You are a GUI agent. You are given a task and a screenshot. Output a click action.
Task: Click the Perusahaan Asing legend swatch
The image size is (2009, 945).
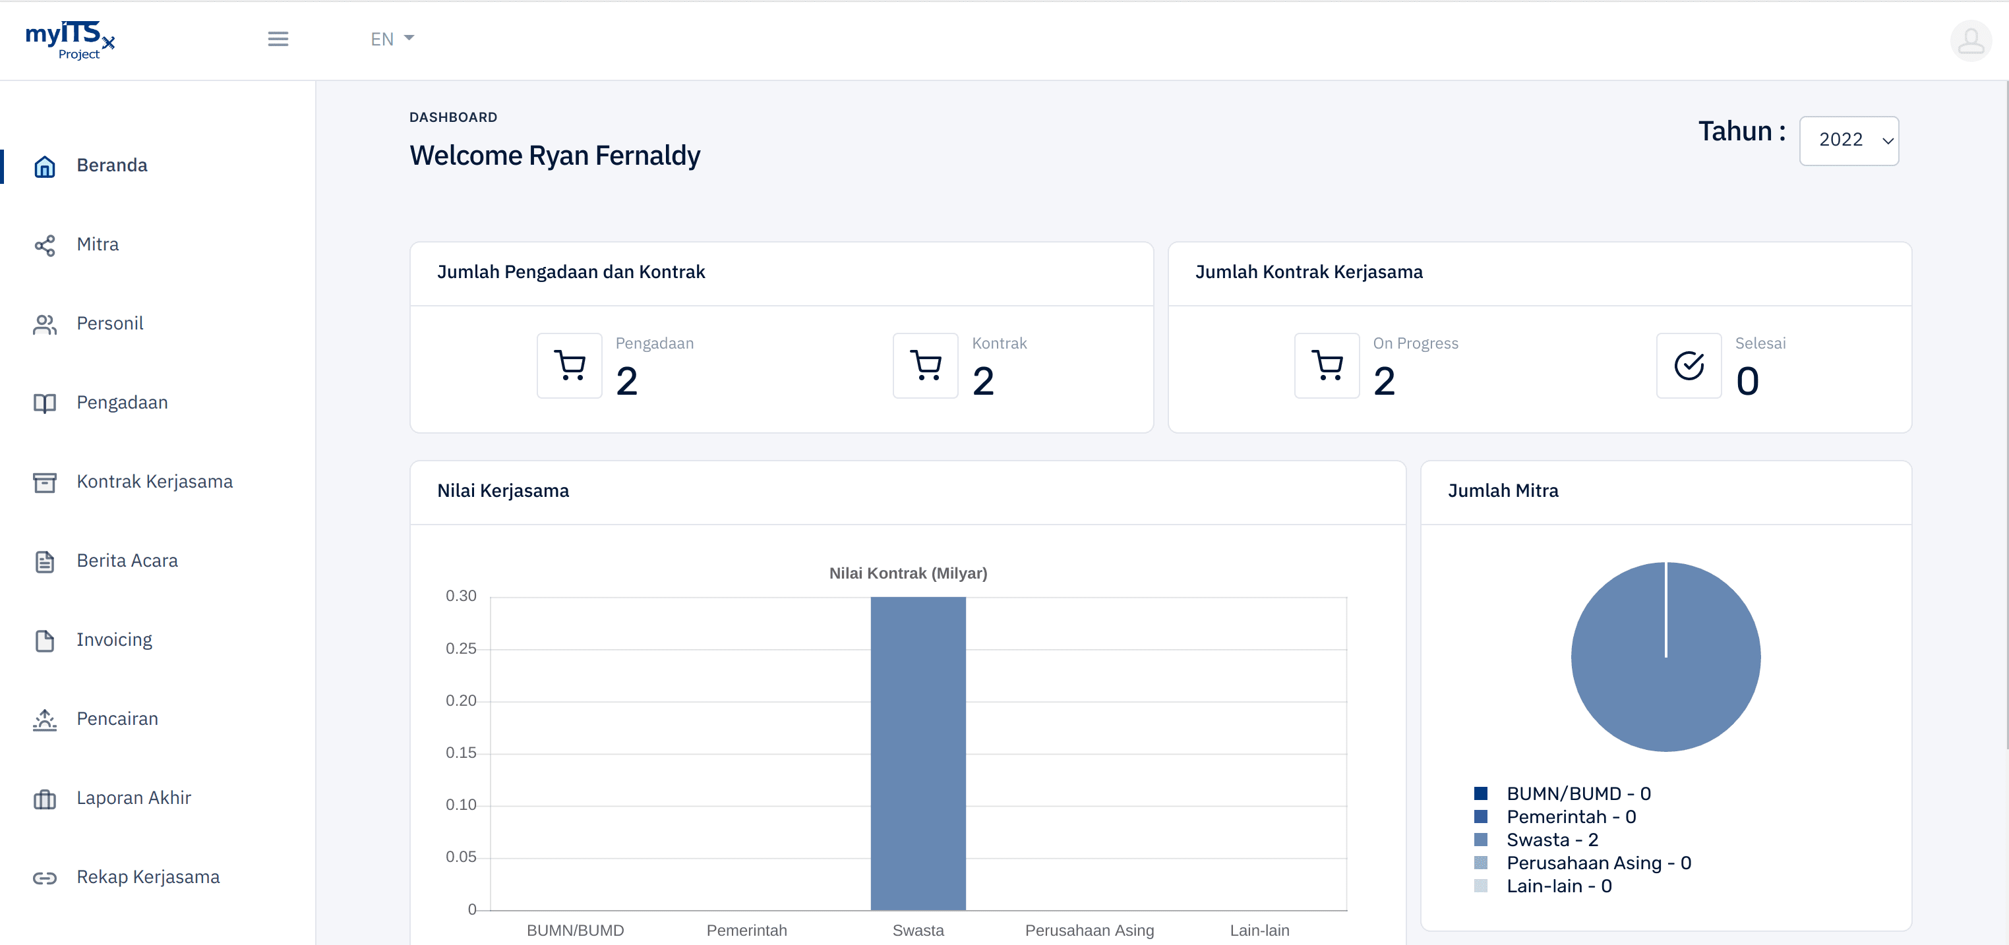click(x=1481, y=863)
